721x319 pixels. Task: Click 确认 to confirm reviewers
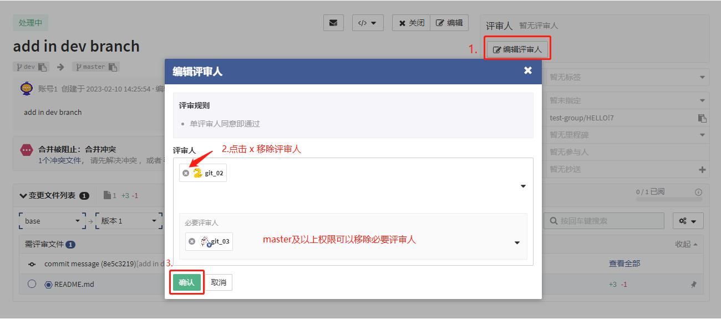[x=186, y=282]
